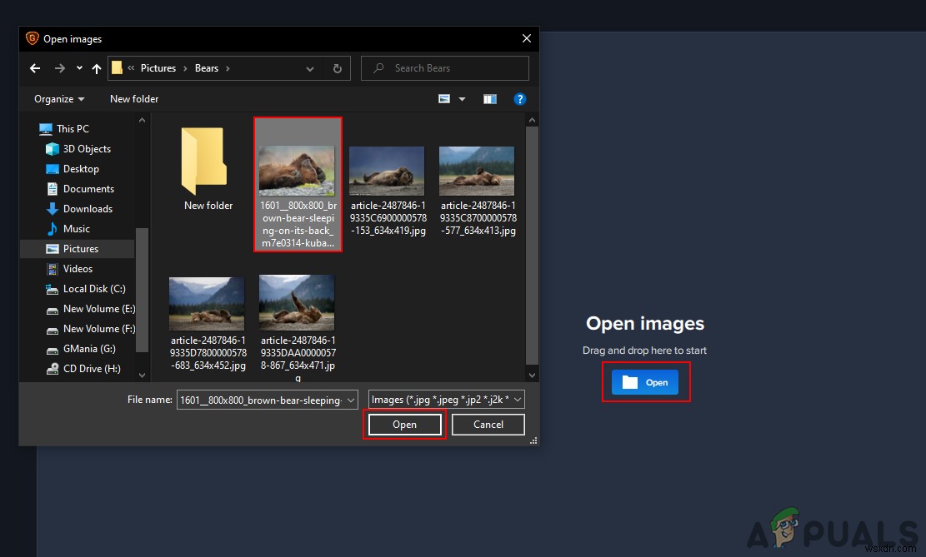926x557 pixels.
Task: Open the blue help icon
Action: tap(520, 99)
